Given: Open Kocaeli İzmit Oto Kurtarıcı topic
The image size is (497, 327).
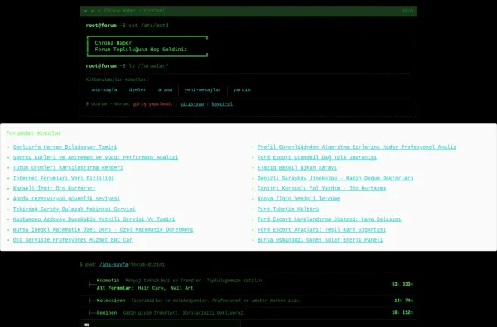Looking at the screenshot, I should [54, 188].
